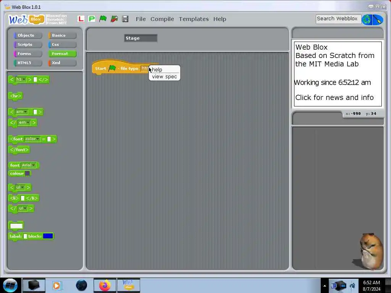Image resolution: width=391 pixels, height=293 pixels.
Task: Click the red and green flag toolbar icon
Action: pos(114,19)
